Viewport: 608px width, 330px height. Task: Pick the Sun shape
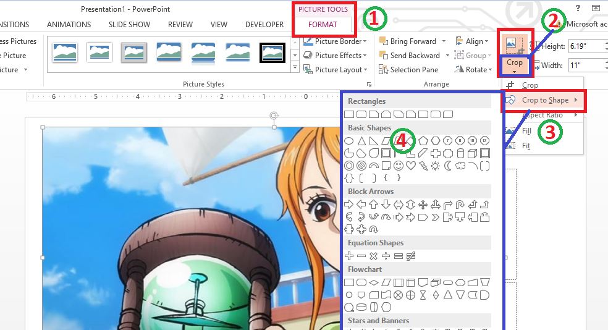436,166
